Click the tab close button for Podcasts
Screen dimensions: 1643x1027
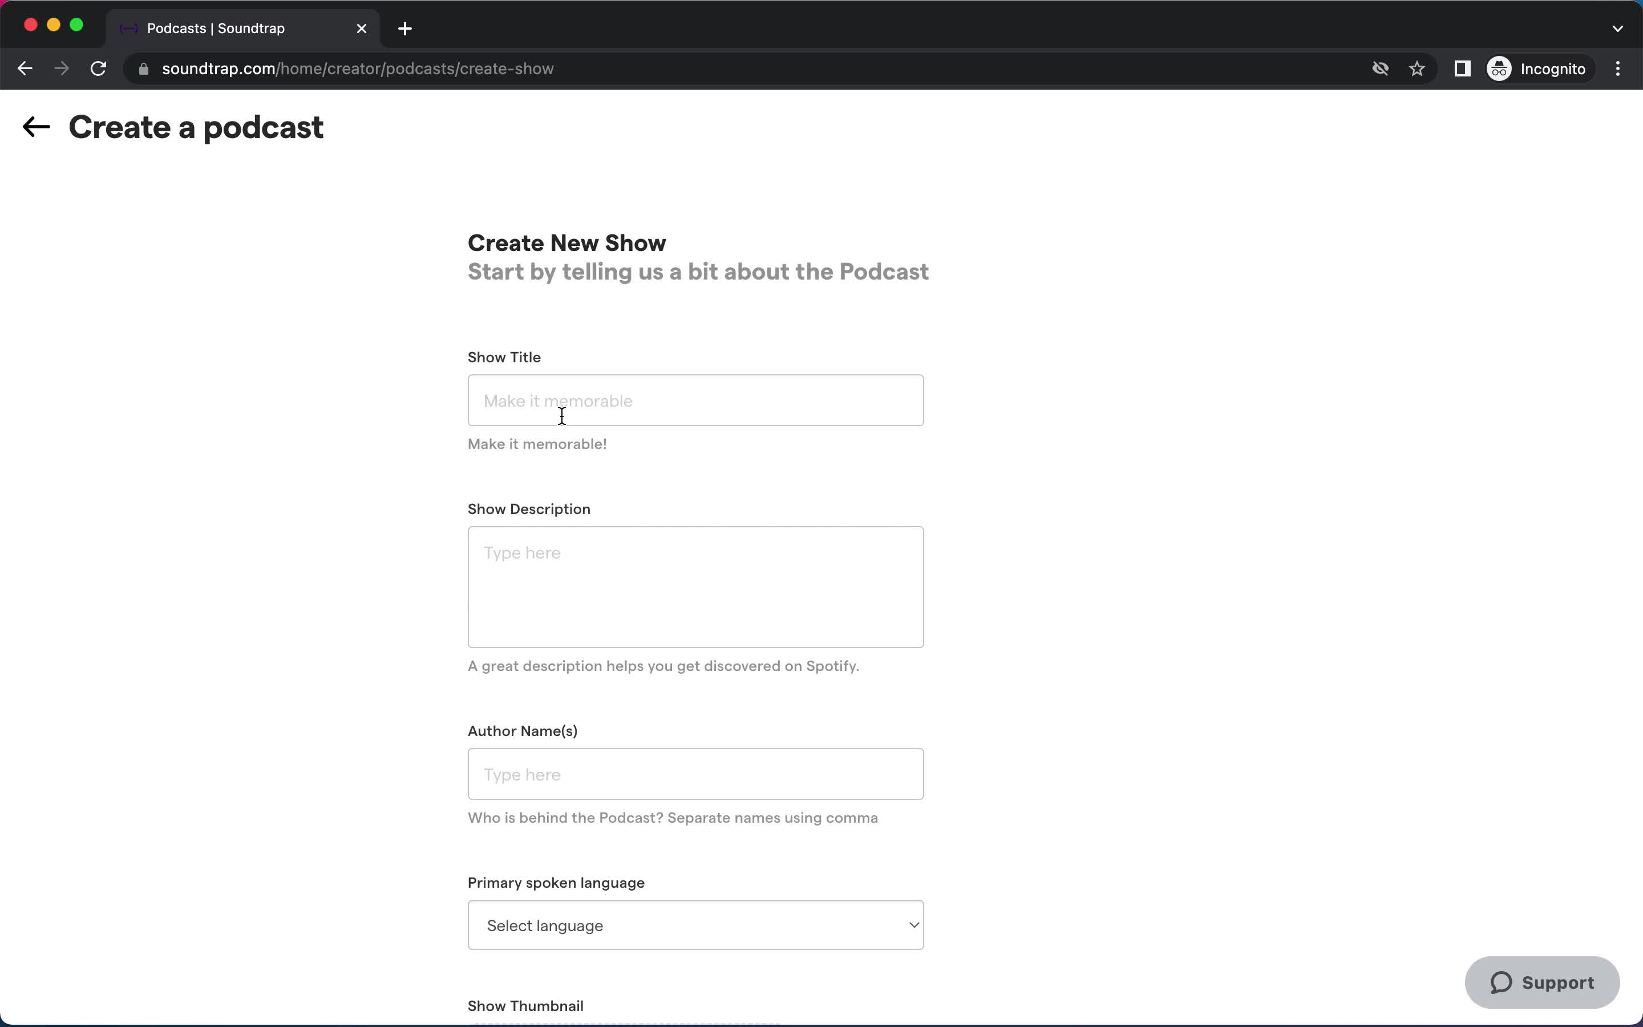pyautogui.click(x=362, y=27)
